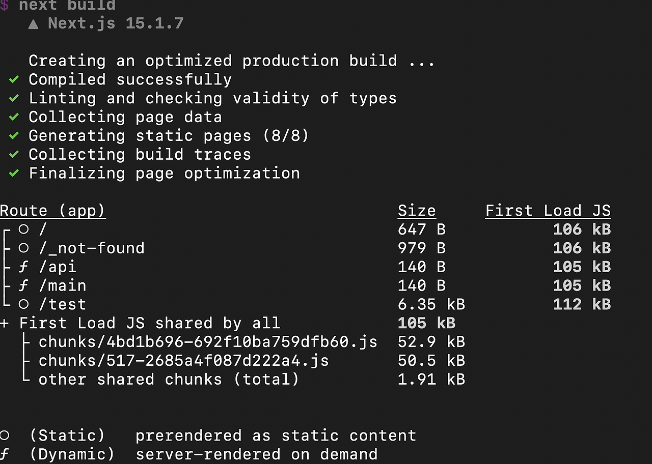
Task: Click the checkmark next to Linting and checking
Action: coord(14,98)
